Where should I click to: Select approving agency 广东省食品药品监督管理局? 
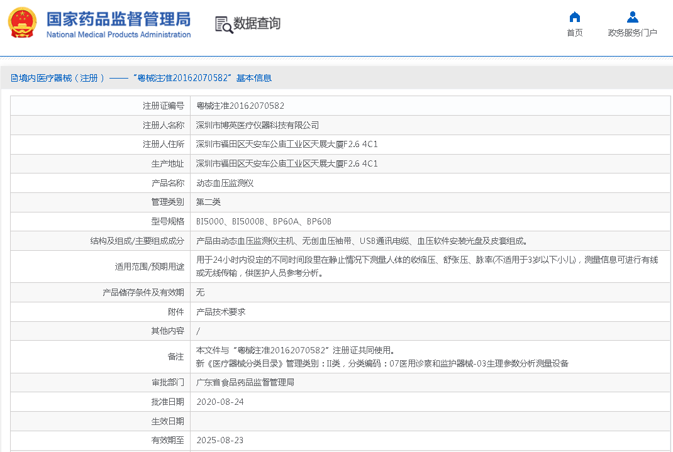(245, 382)
